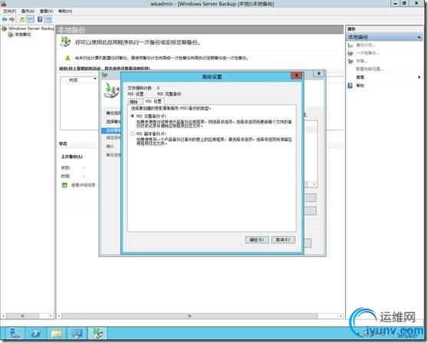This screenshot has width=428, height=343.
Task: Click the Show/Hide console tree toolbar icon
Action: (x=31, y=19)
